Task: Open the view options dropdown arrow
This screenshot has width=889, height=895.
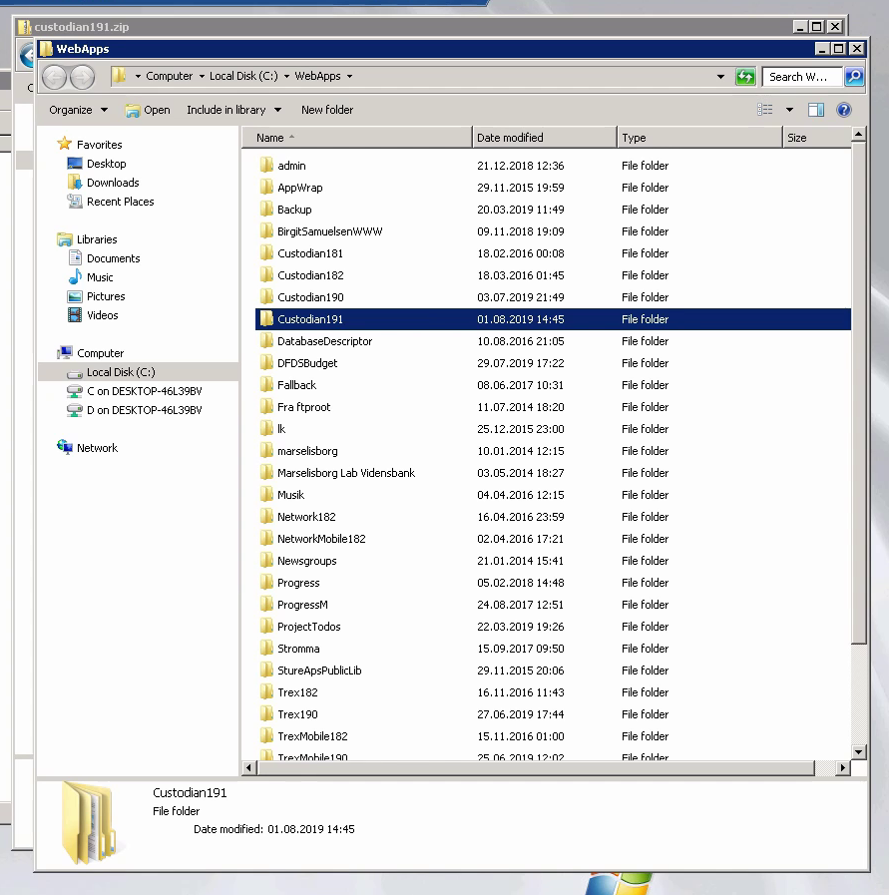Action: point(789,110)
